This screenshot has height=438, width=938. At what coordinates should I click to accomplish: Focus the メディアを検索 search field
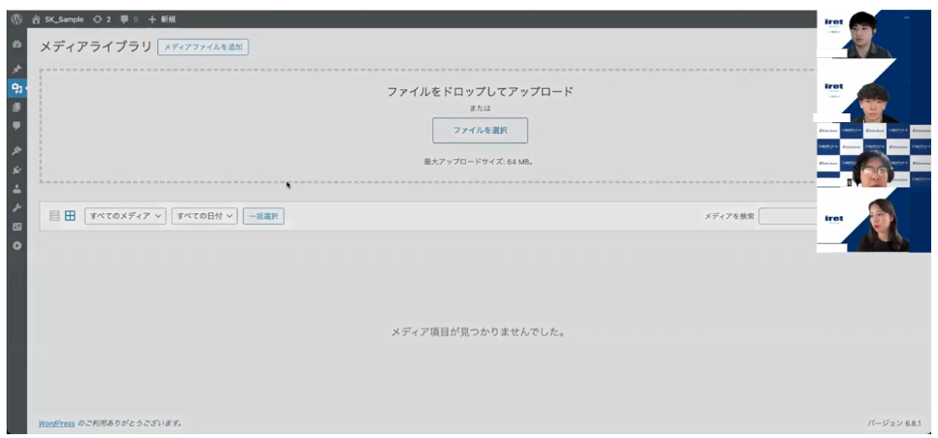(787, 216)
